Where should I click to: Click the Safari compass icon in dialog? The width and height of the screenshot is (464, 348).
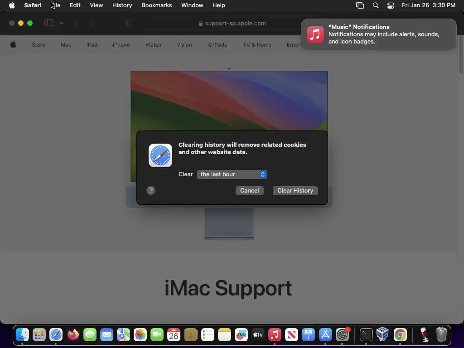[x=160, y=155]
